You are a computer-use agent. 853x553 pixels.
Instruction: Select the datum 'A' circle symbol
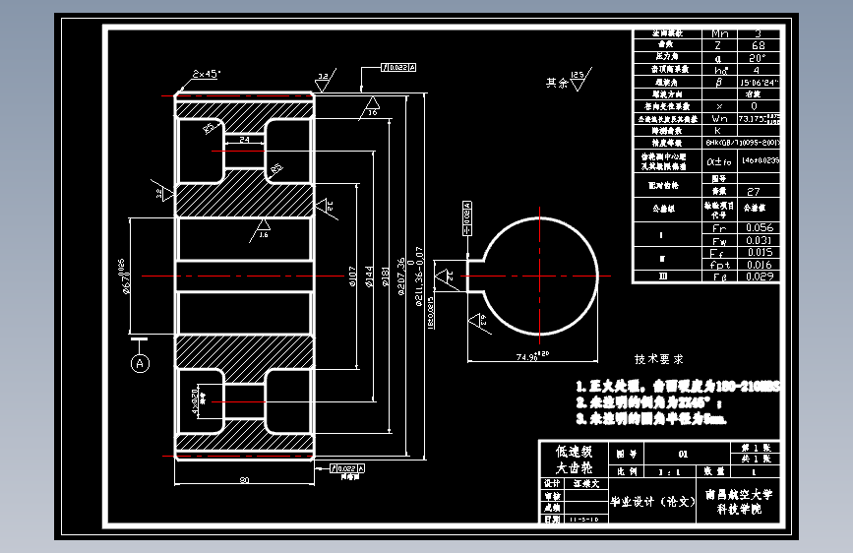point(140,364)
